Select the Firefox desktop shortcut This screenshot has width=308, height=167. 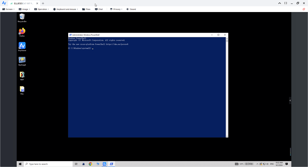(x=22, y=32)
